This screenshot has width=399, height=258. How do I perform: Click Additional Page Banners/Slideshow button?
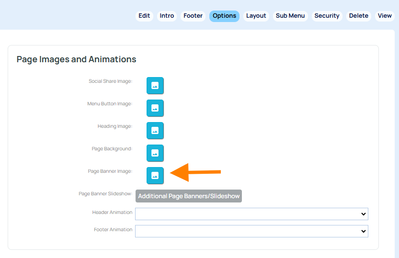[x=189, y=196]
